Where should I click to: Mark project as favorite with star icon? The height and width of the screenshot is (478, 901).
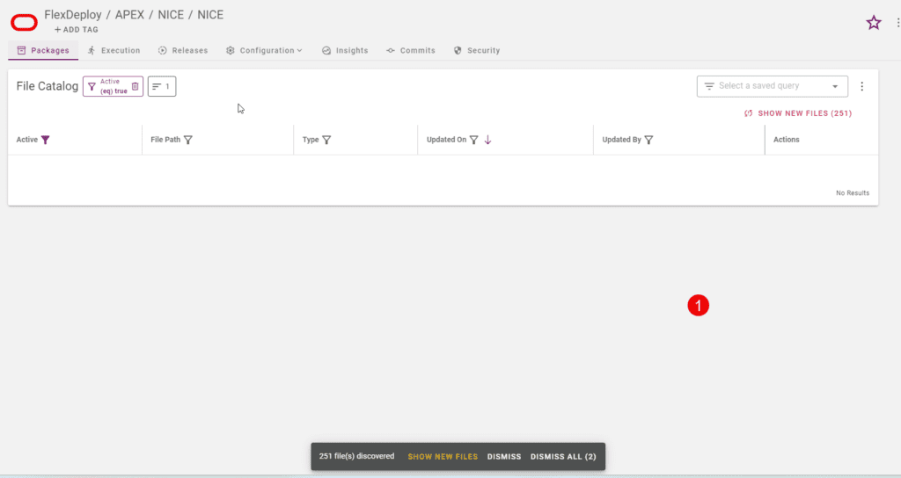pyautogui.click(x=874, y=23)
